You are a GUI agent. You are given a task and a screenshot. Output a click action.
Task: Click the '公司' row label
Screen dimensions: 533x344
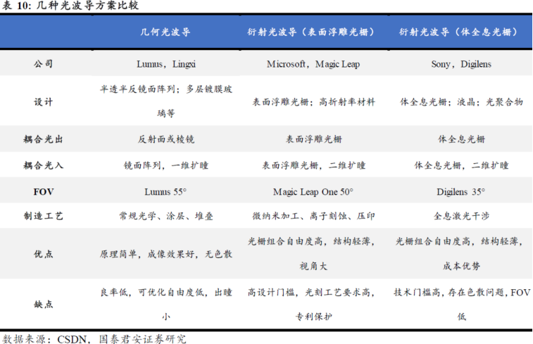43,64
